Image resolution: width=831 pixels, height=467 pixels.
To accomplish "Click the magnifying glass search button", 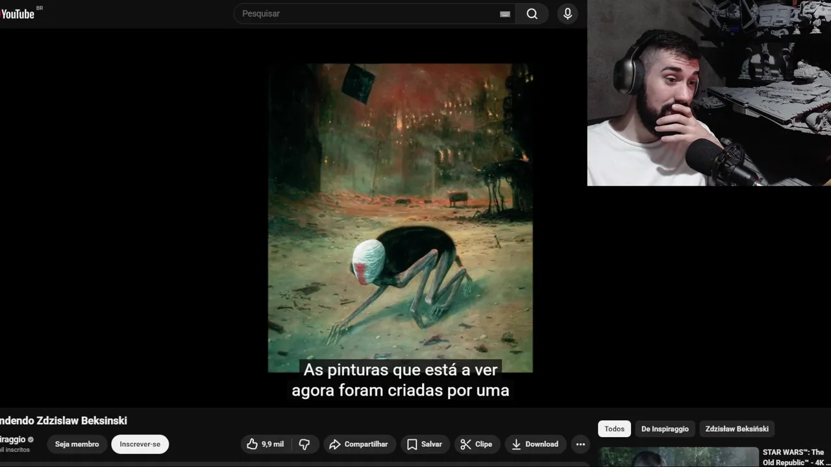I will (x=532, y=14).
